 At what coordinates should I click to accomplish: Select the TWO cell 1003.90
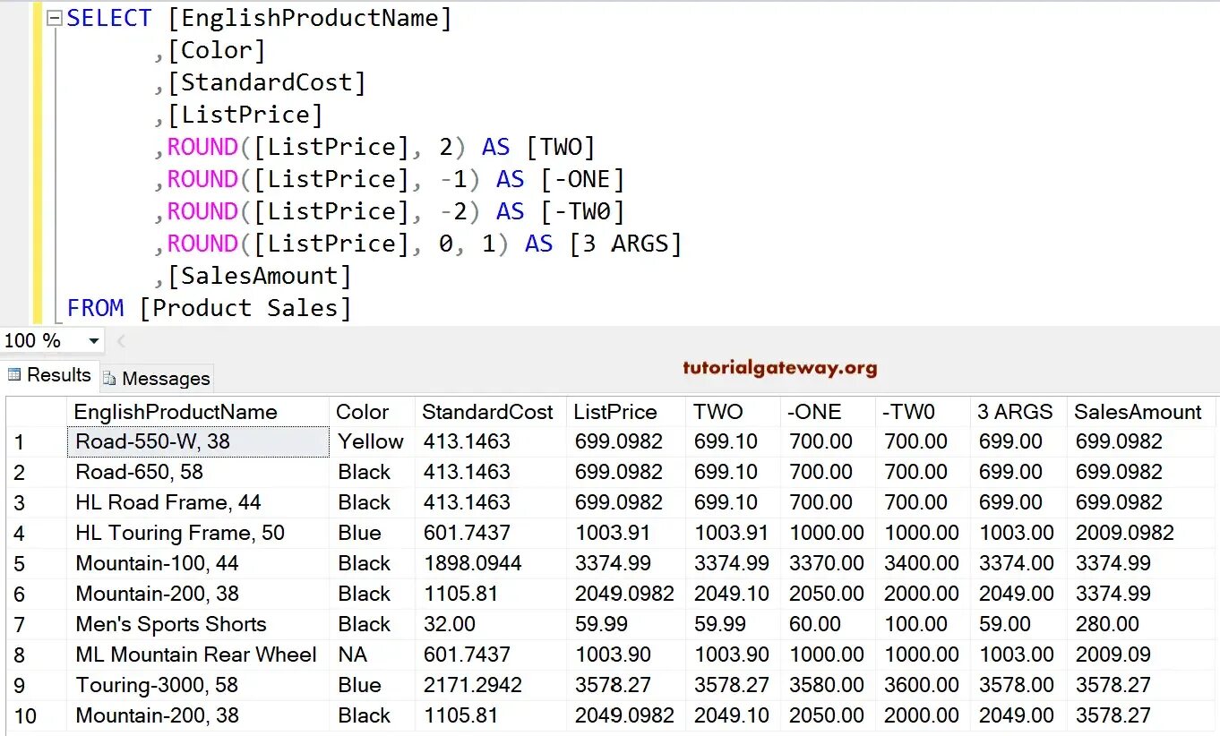[x=733, y=655]
